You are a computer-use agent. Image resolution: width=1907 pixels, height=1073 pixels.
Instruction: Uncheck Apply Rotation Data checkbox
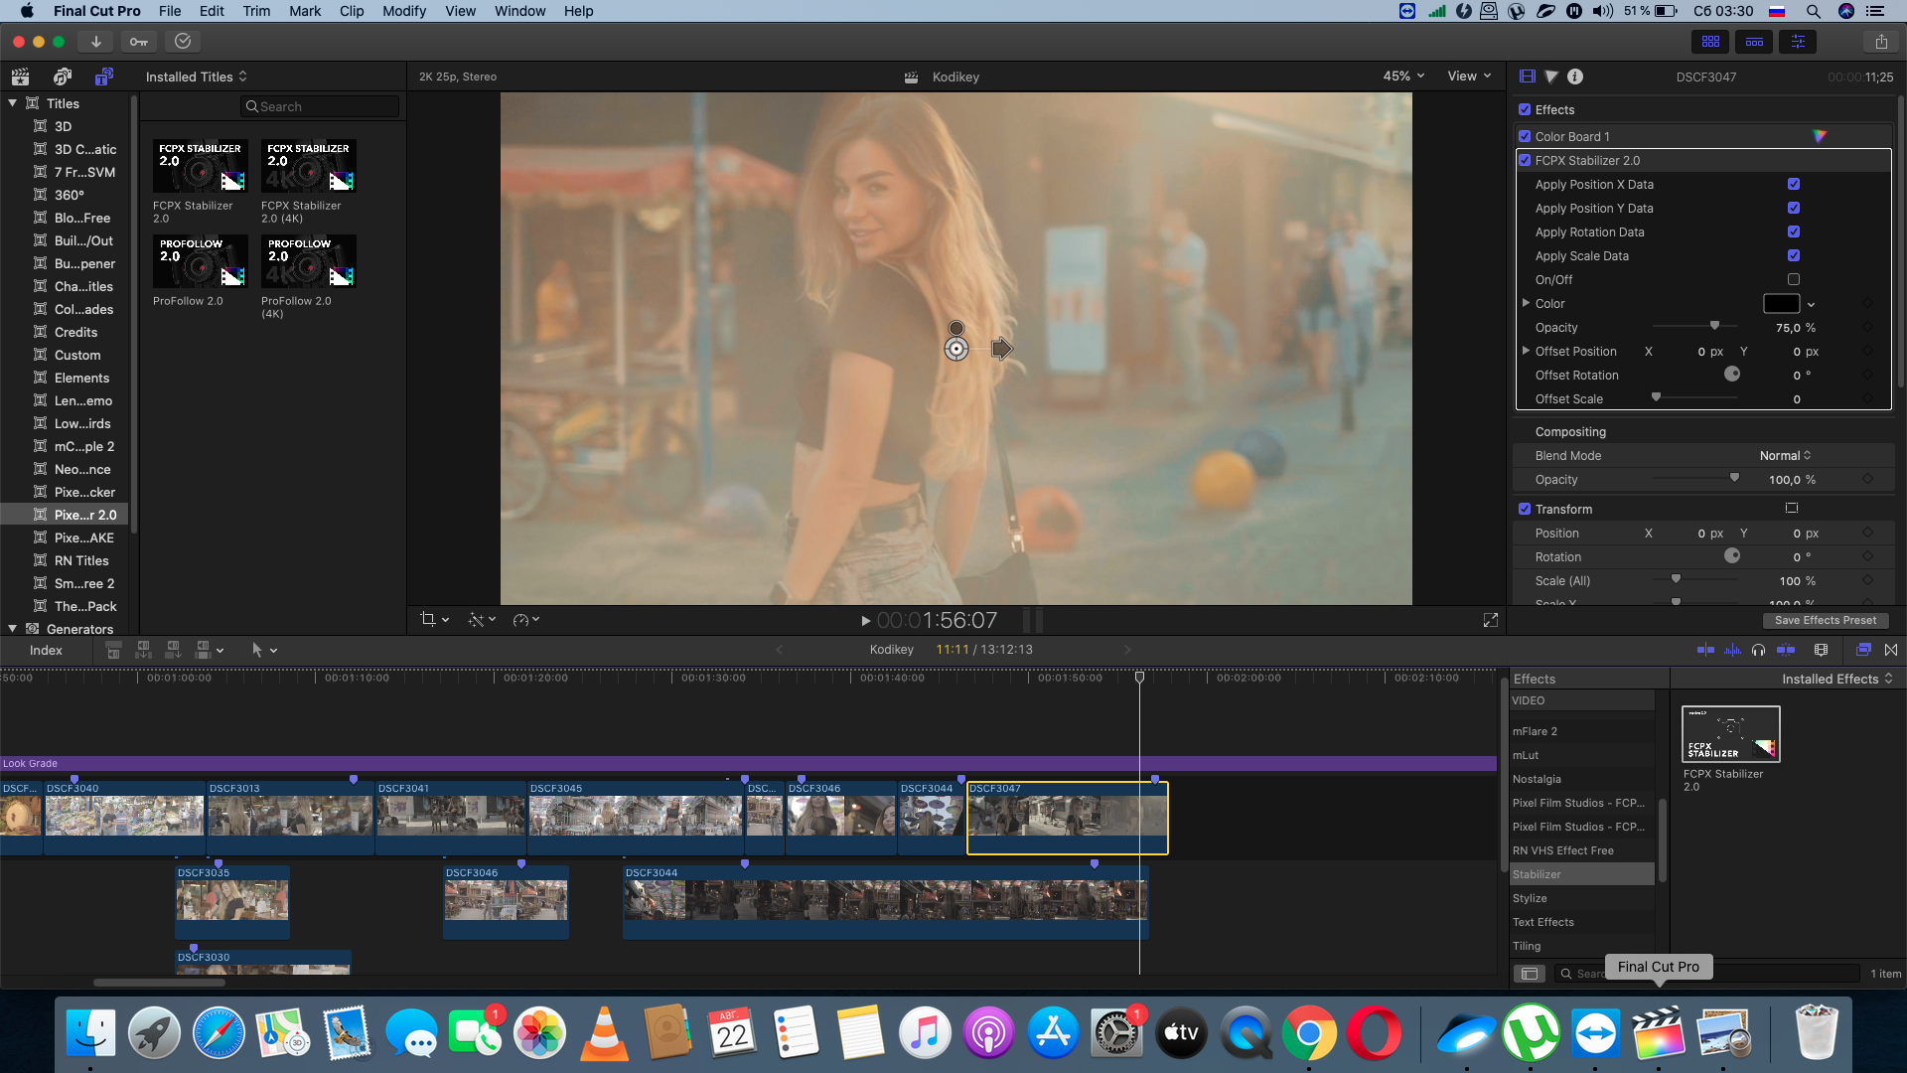(1793, 231)
